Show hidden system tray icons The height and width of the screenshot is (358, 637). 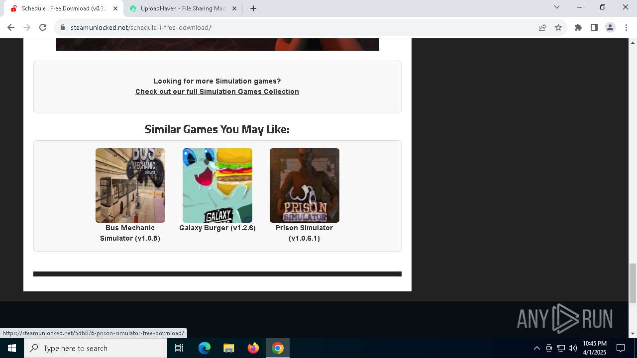click(536, 348)
